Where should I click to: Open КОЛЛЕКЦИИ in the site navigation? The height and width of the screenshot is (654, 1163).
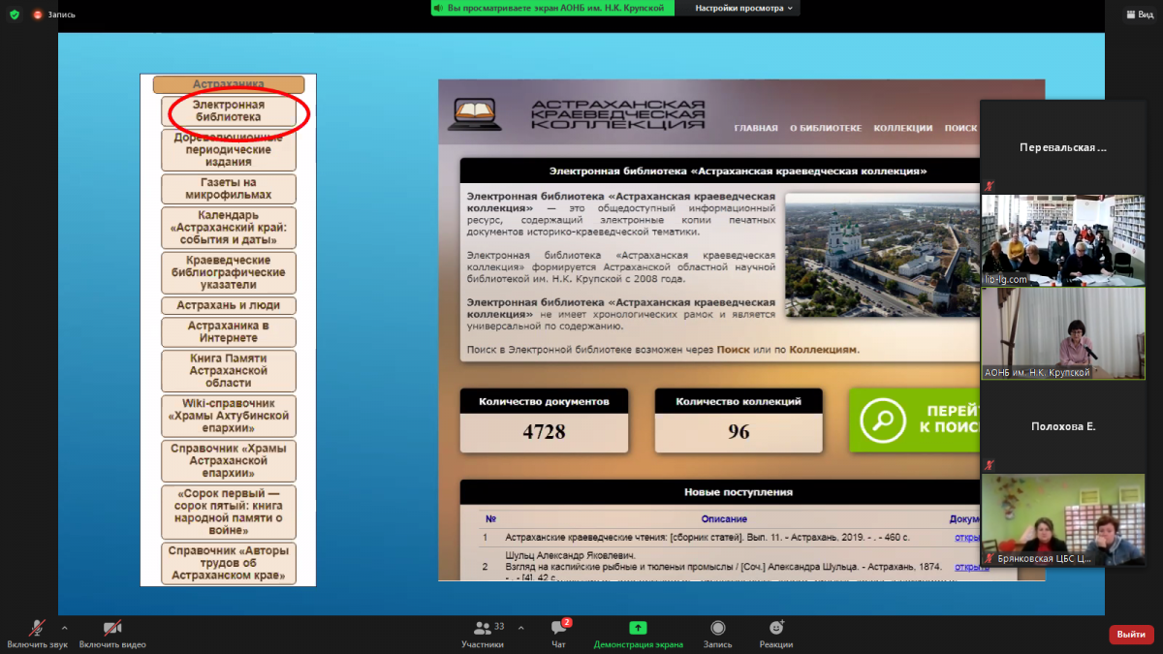tap(903, 128)
